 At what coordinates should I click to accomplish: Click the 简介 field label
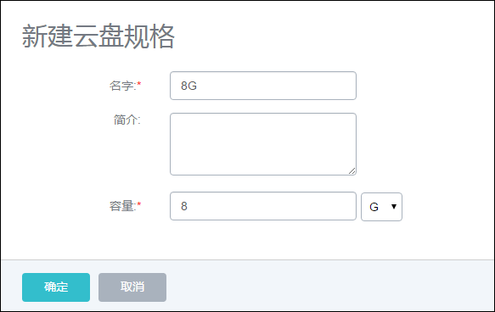pos(127,120)
